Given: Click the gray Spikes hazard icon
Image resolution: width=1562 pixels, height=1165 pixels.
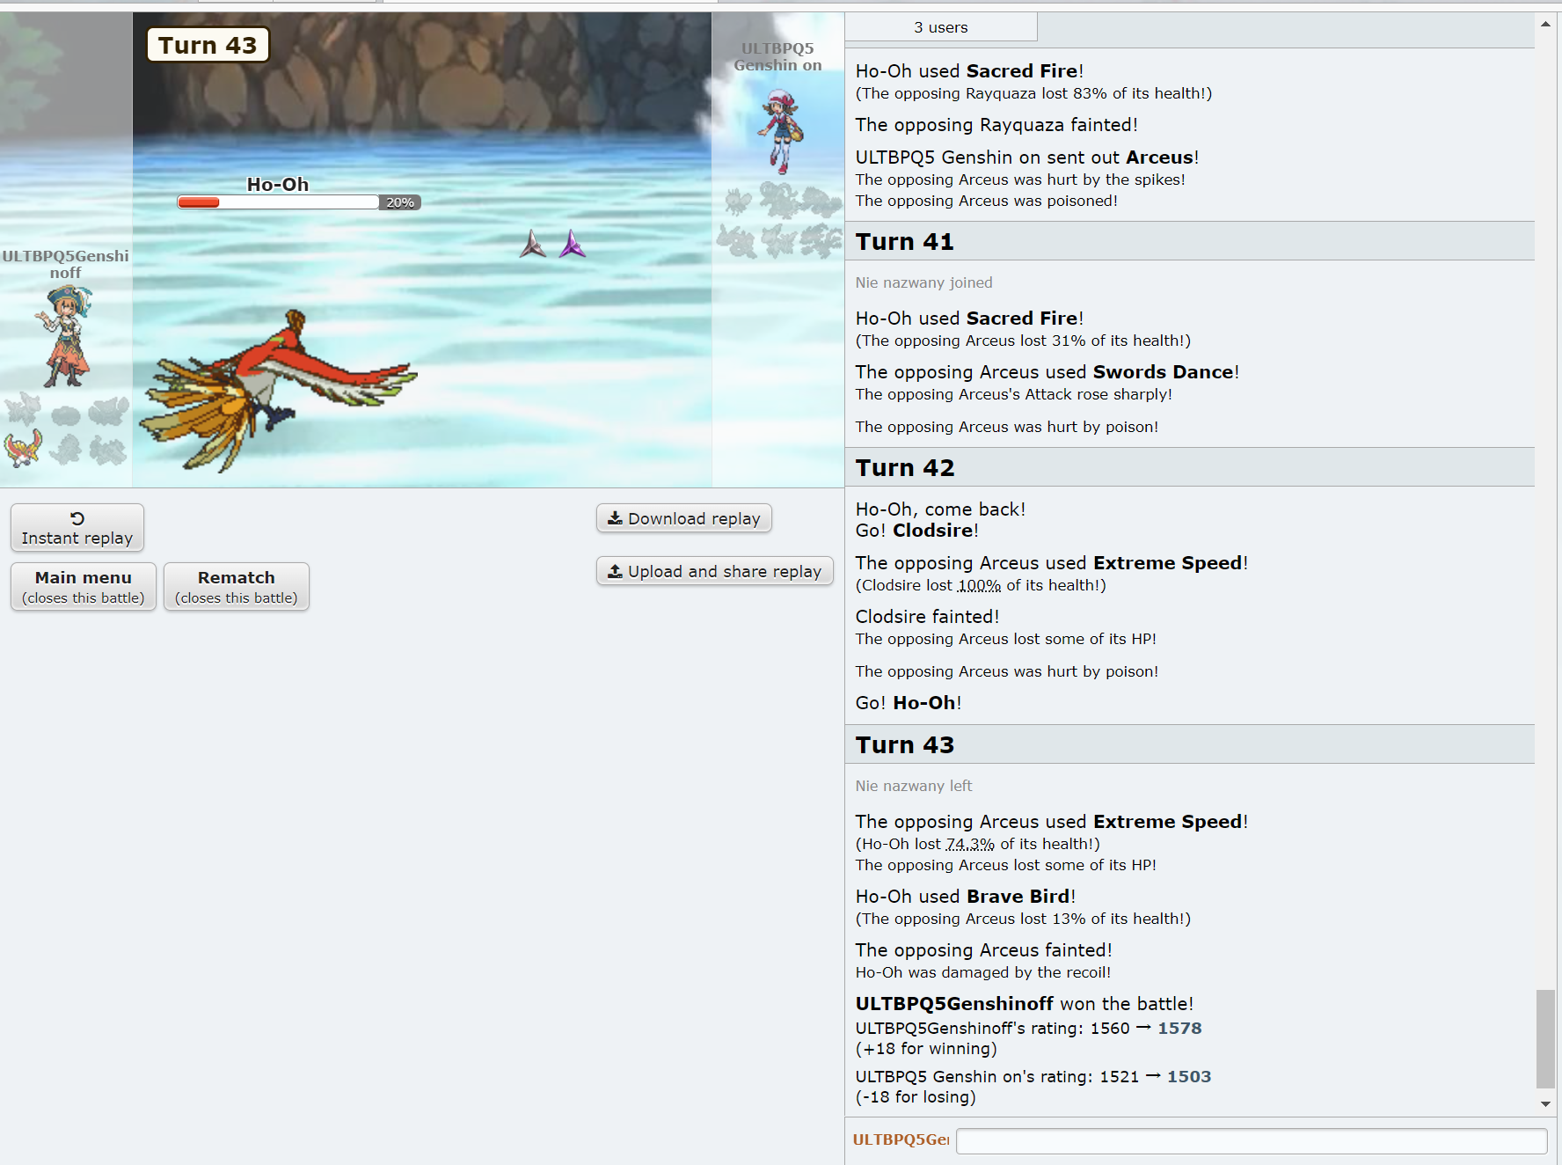Looking at the screenshot, I should [x=532, y=244].
